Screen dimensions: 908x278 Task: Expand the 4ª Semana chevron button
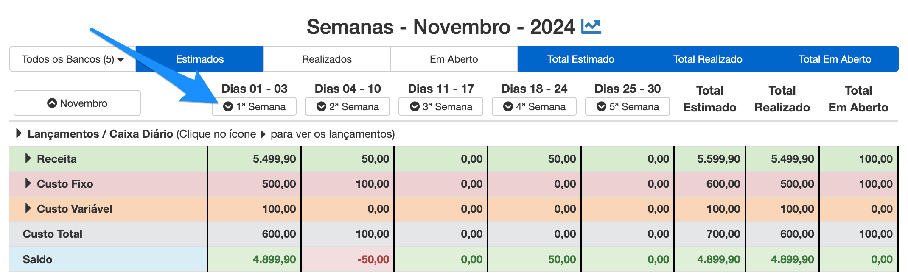click(534, 106)
